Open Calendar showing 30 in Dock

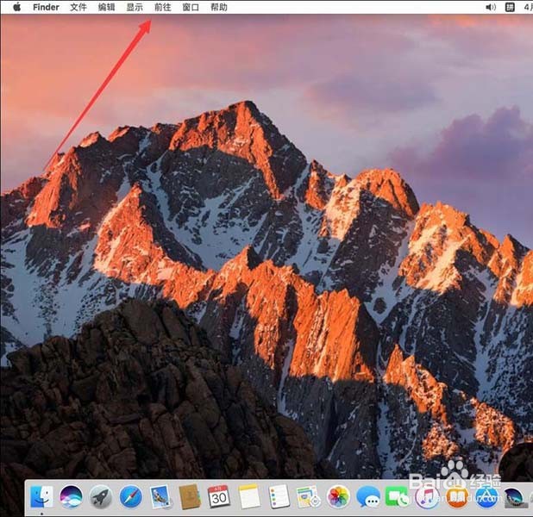[x=219, y=496]
